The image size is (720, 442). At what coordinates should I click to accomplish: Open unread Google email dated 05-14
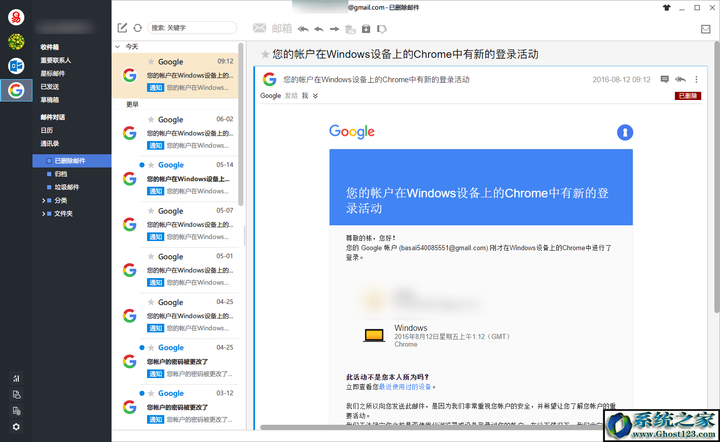pyautogui.click(x=175, y=179)
